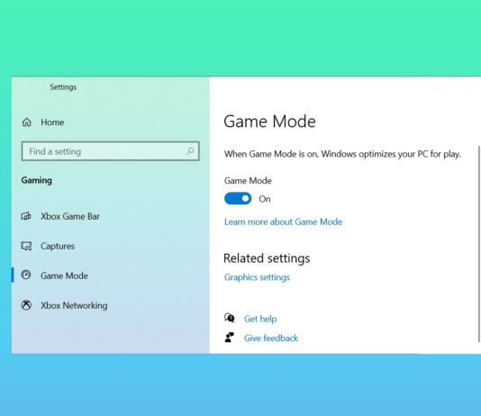Select Xbox Game Bar label
Image resolution: width=481 pixels, height=416 pixels.
tap(70, 216)
